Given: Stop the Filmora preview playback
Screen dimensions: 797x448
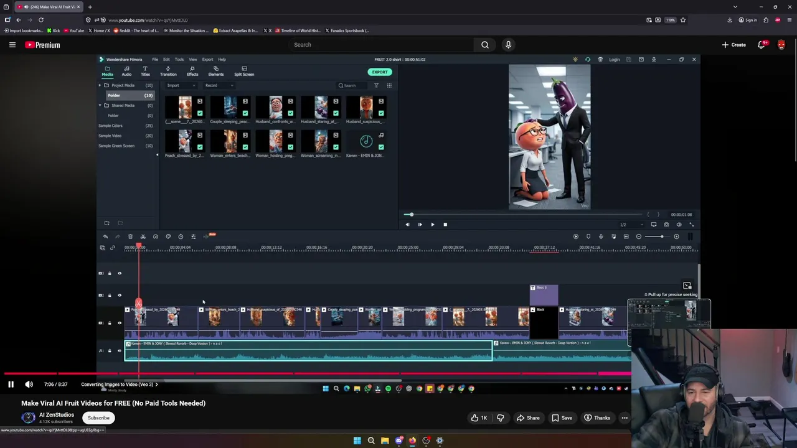Looking at the screenshot, I should tap(445, 225).
